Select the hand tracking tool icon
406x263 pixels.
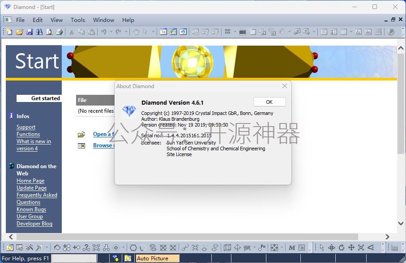136,32
